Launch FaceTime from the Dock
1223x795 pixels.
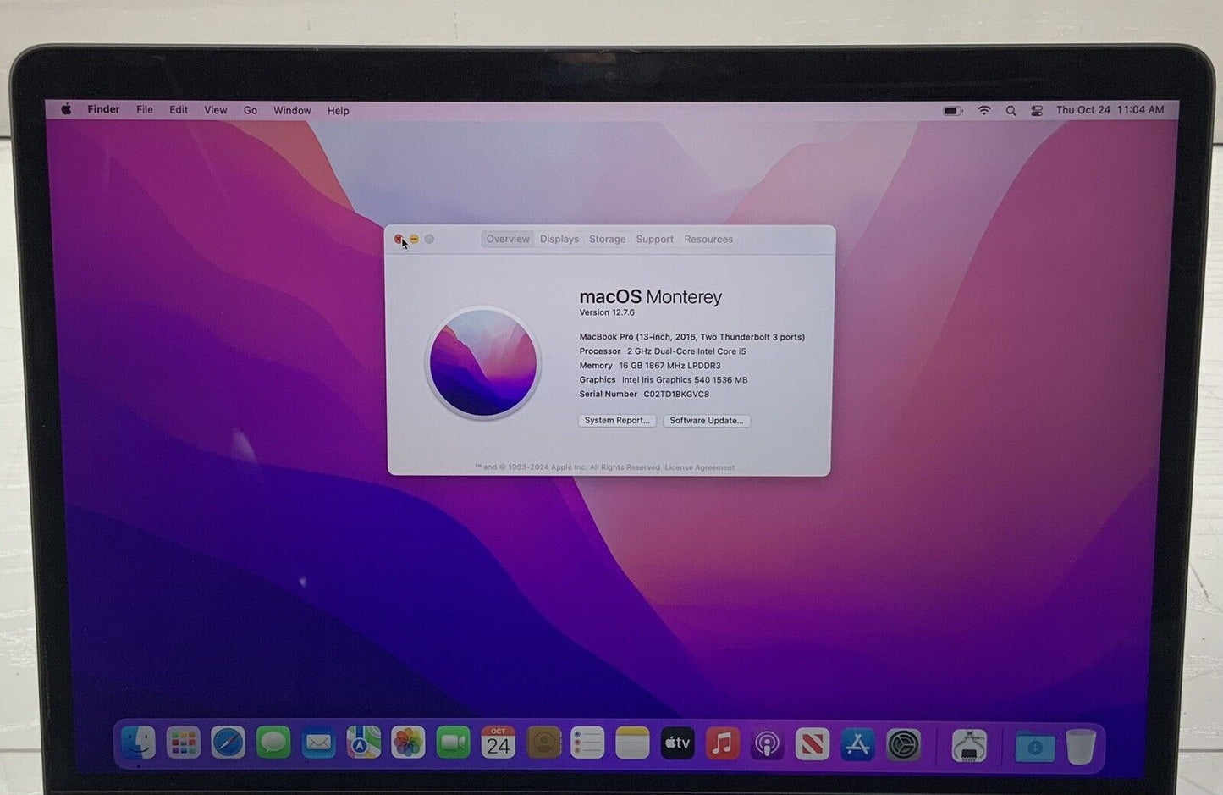(x=453, y=743)
